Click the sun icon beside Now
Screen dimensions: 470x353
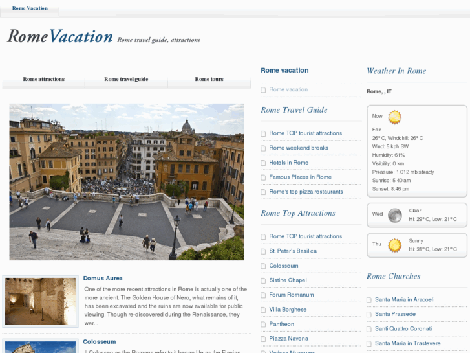394,117
